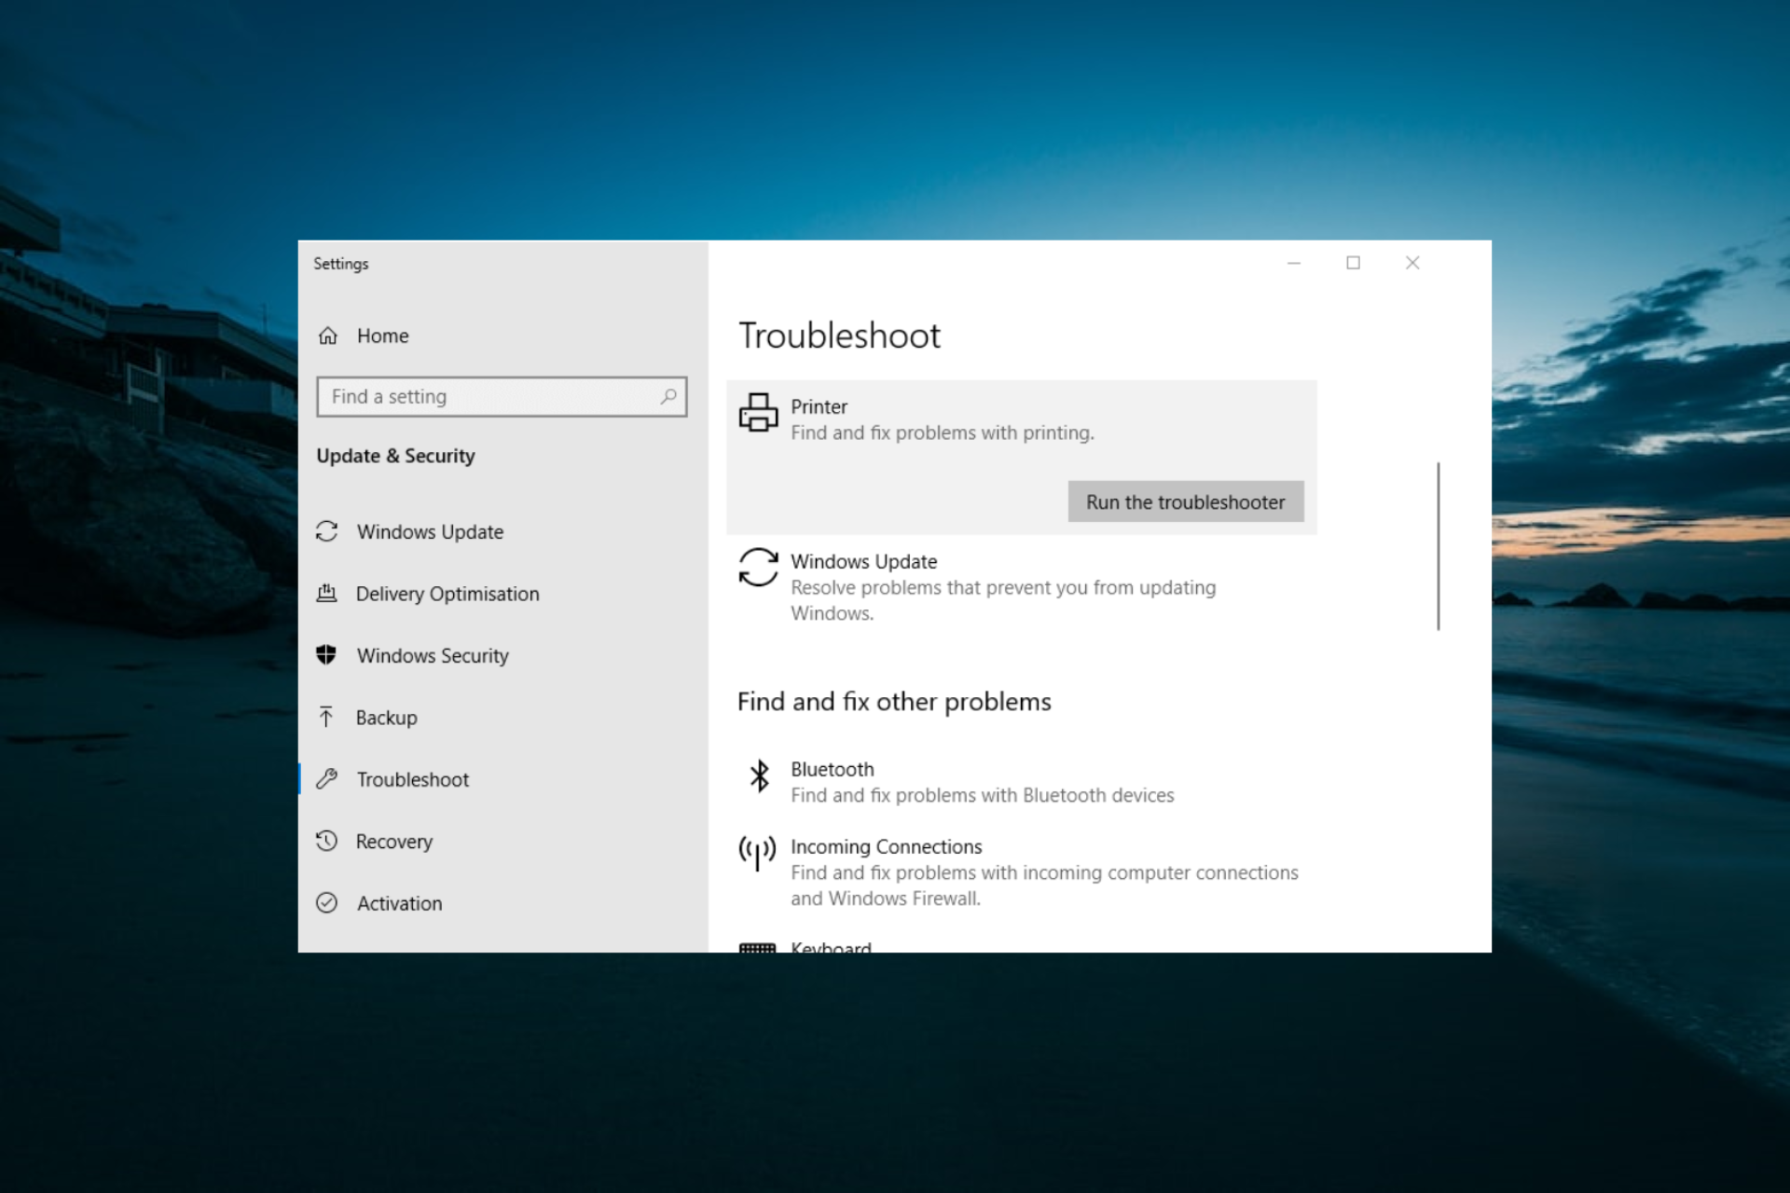Select Update & Security section
The image size is (1790, 1193).
coord(395,454)
